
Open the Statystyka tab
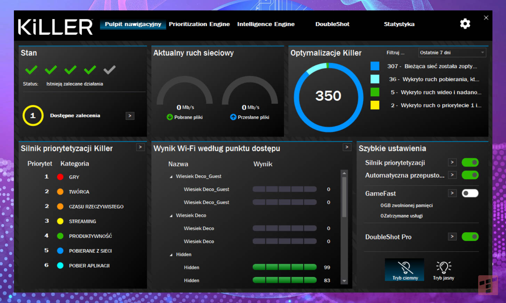click(x=399, y=24)
